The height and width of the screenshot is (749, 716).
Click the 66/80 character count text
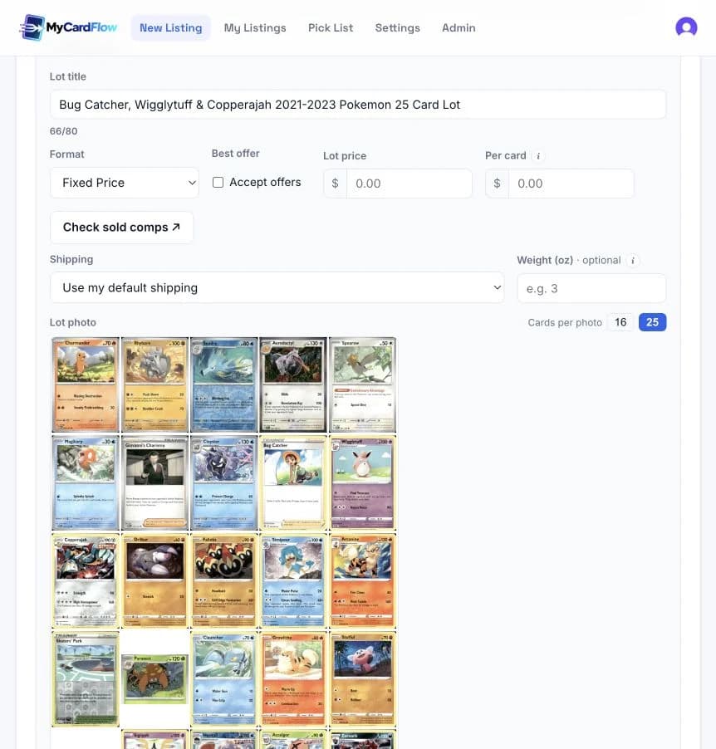pyautogui.click(x=64, y=131)
